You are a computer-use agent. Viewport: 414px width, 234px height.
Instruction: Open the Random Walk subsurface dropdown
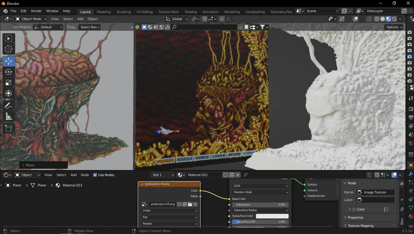click(260, 192)
